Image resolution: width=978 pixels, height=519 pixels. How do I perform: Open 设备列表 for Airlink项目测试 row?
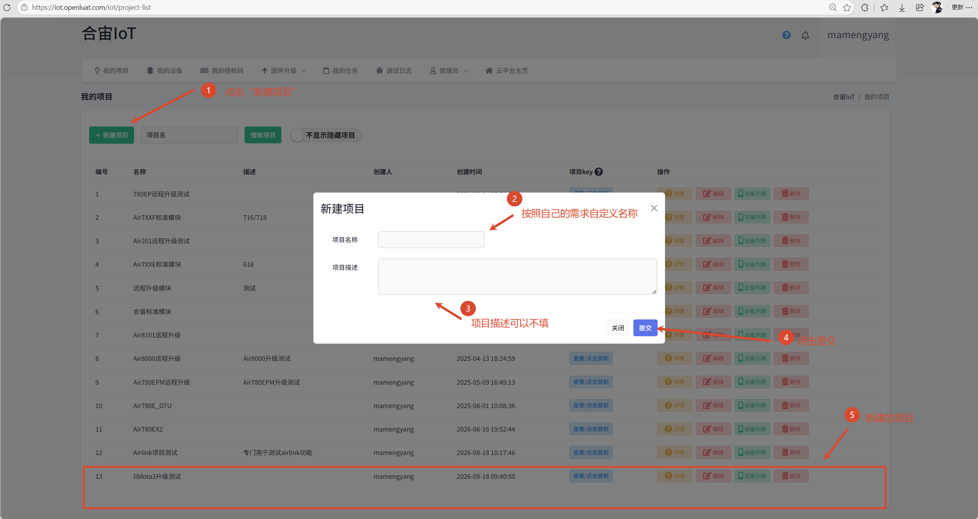(752, 453)
